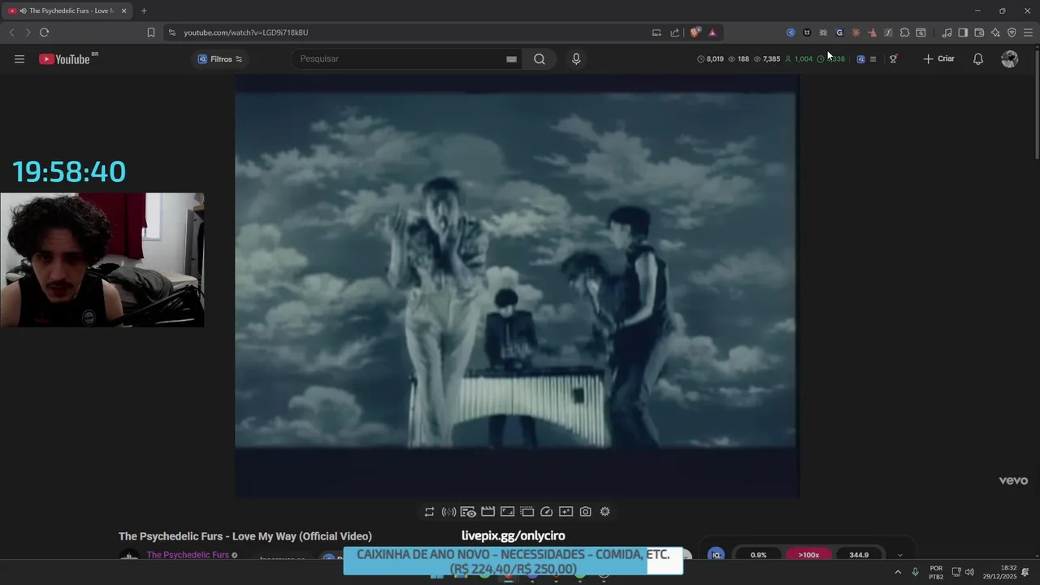Click the 0.9% vidIQ stat pill
This screenshot has width=1040, height=585.
(758, 555)
